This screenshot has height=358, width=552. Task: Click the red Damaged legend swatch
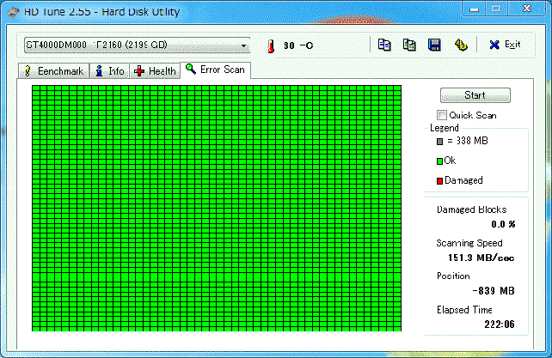pos(439,181)
